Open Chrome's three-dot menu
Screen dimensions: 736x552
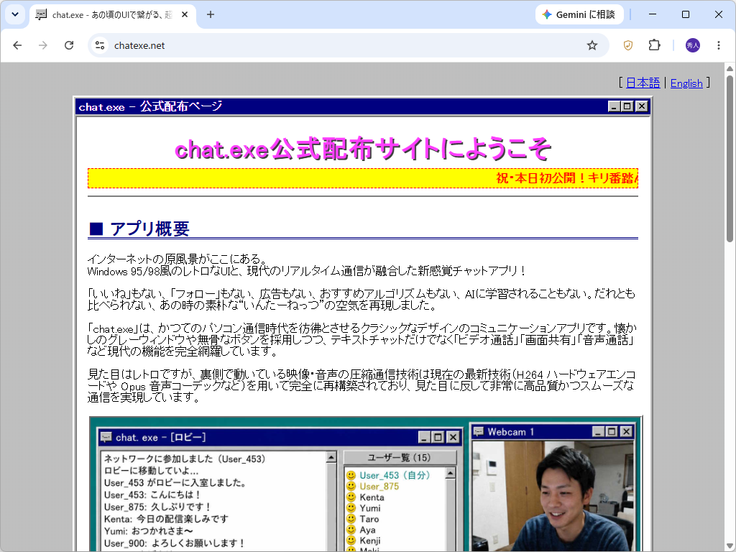[719, 45]
